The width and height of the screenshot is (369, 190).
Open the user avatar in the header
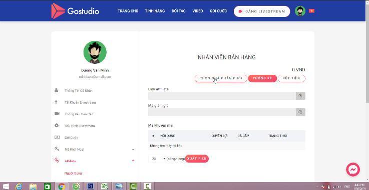300,11
